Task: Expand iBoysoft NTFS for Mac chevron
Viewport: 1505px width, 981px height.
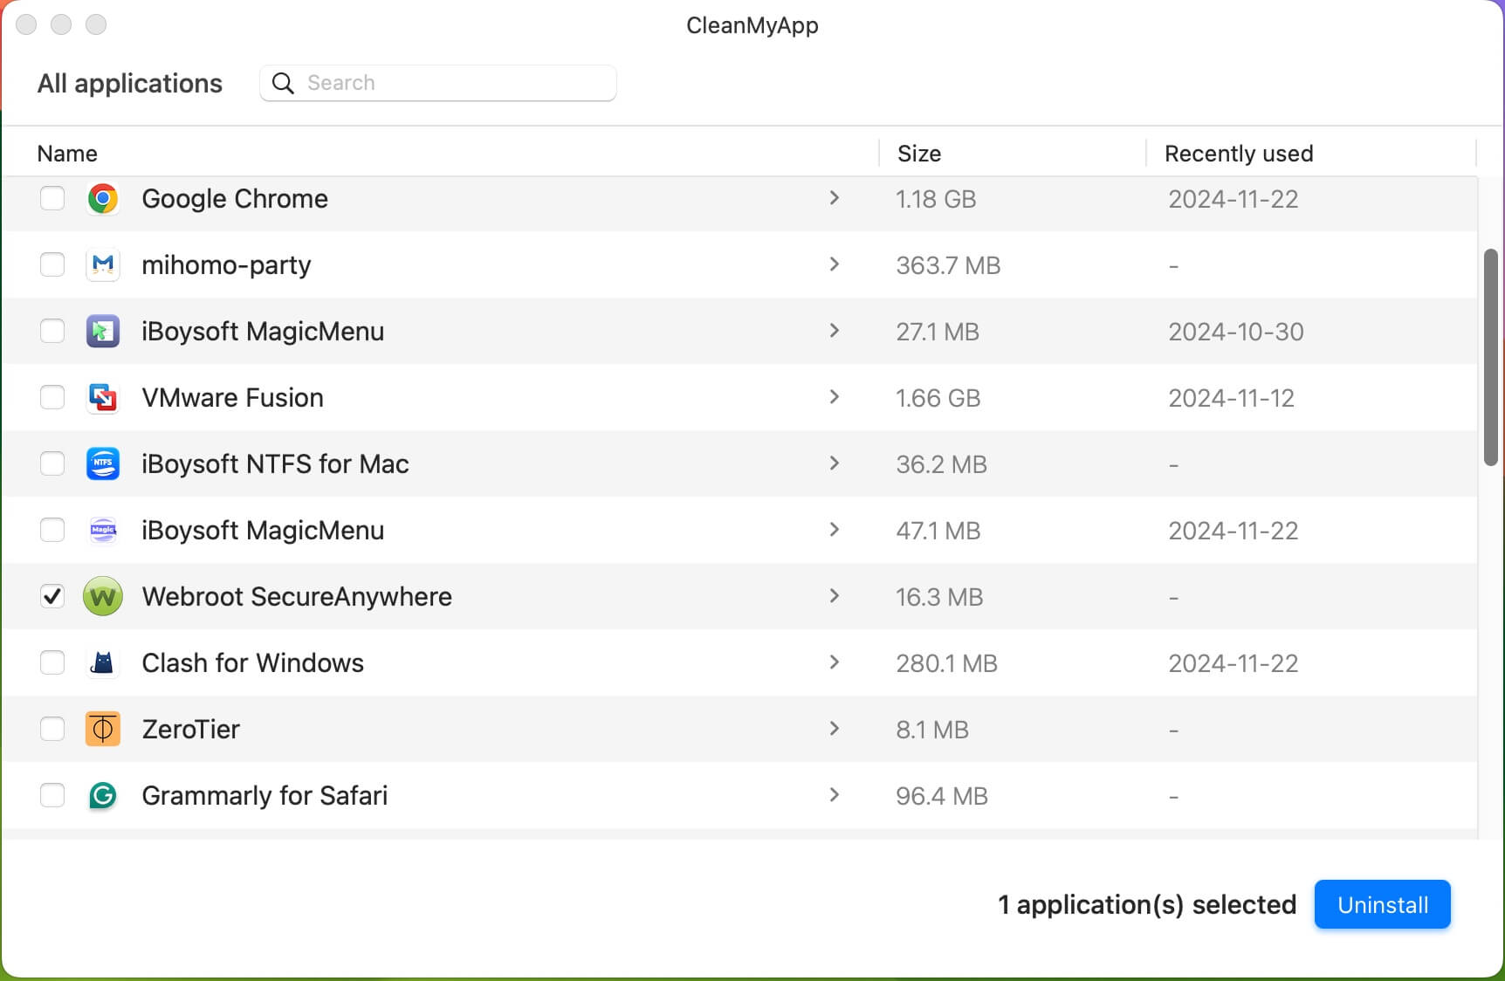Action: click(835, 463)
